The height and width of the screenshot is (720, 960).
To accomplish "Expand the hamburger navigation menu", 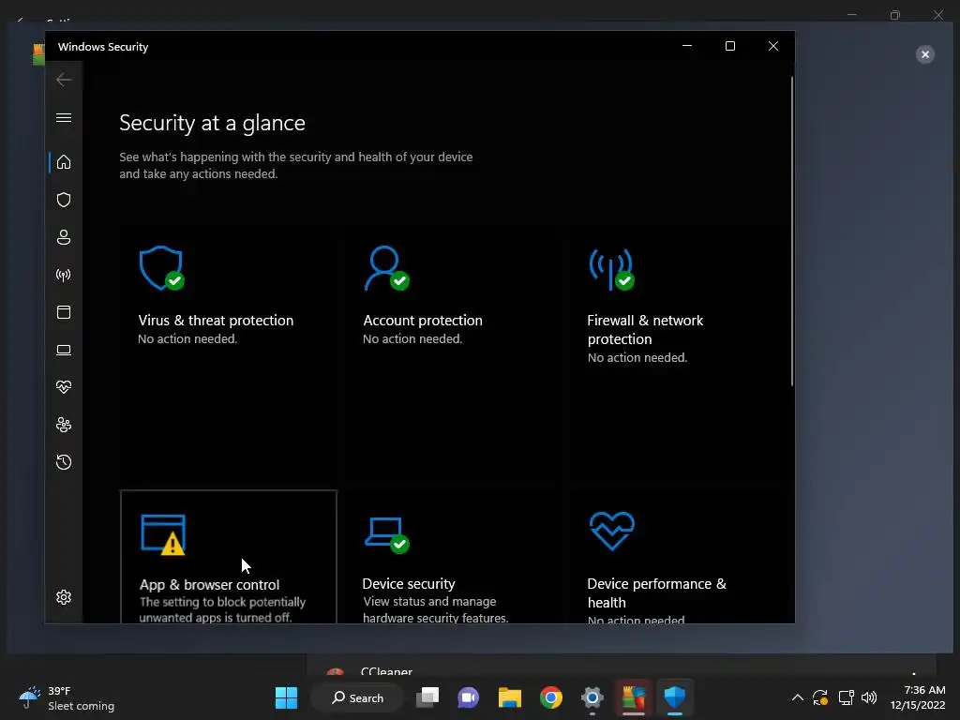I will (x=64, y=117).
